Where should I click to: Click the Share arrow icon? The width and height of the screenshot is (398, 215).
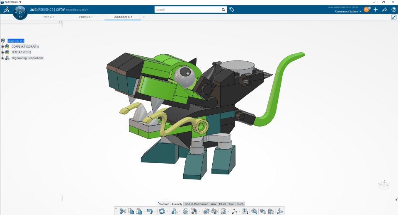tap(385, 10)
